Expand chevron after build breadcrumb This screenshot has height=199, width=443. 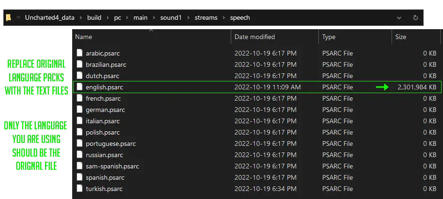108,17
